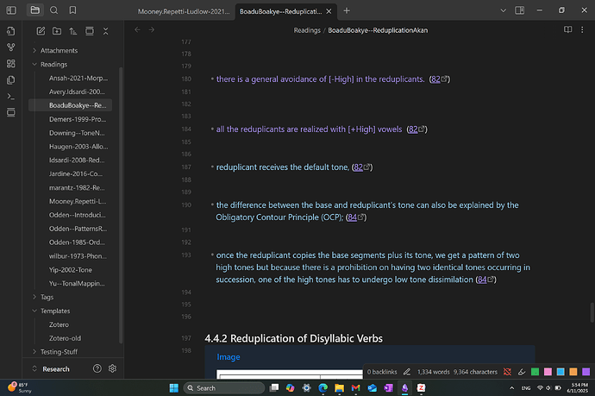
Task: Open Zotero from the taskbar
Action: [421, 387]
